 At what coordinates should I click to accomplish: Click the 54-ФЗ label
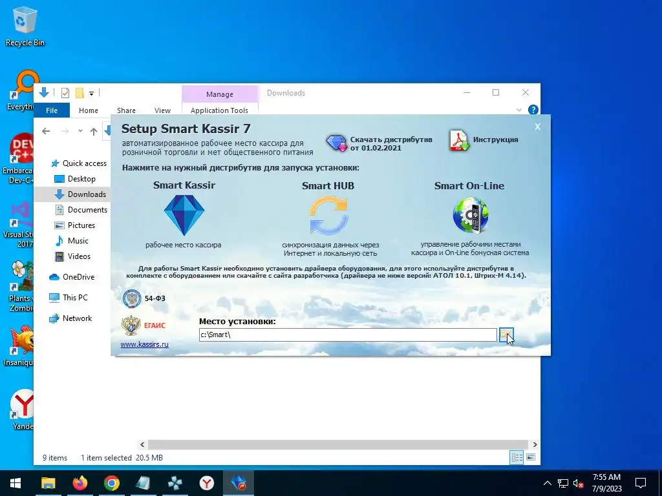tap(155, 298)
